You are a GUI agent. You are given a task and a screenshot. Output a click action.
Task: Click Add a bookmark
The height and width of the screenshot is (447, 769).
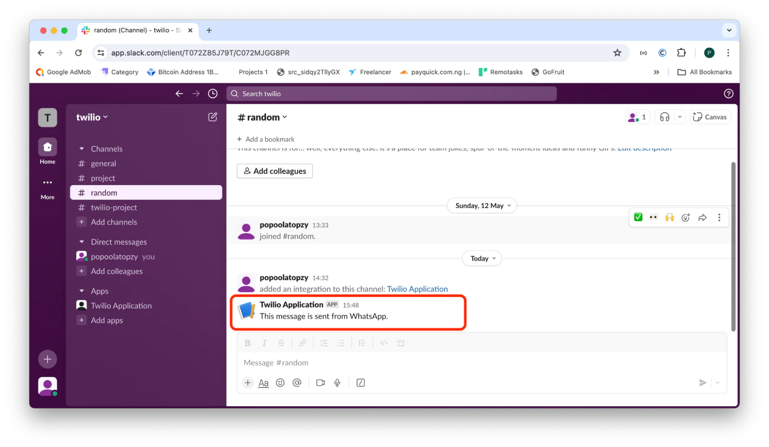point(266,139)
